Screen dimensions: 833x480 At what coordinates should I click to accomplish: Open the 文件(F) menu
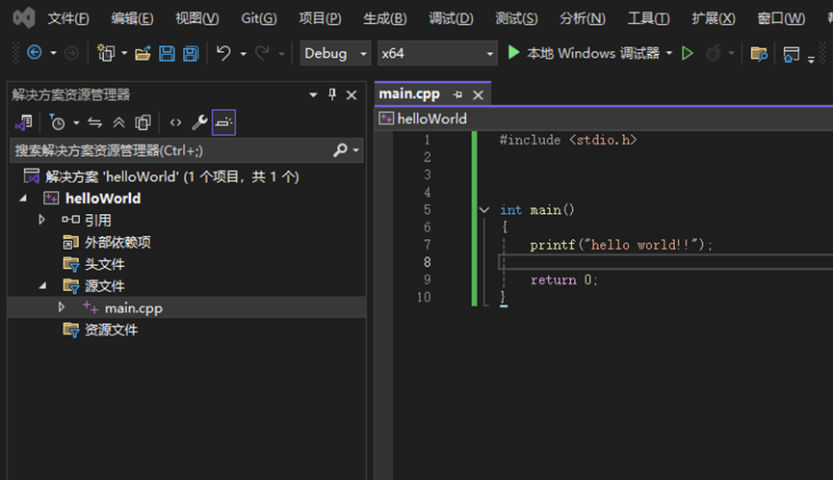coord(68,18)
